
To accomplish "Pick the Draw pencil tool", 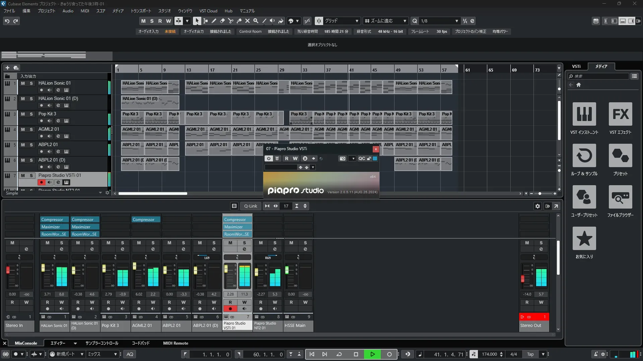I will 214,21.
